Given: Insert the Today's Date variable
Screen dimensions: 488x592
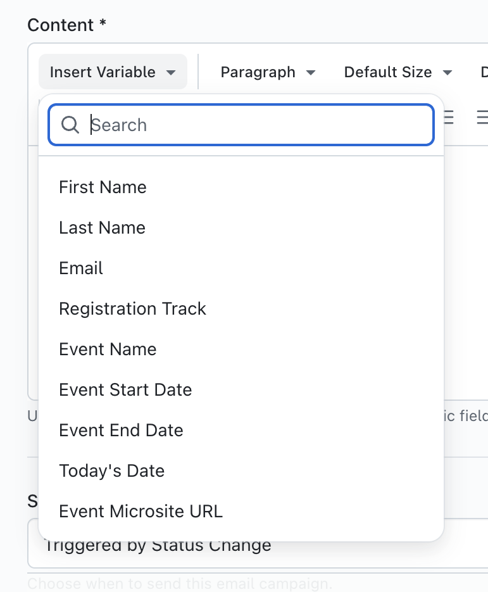Looking at the screenshot, I should click(x=111, y=471).
